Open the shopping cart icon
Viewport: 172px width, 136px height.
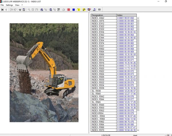pyautogui.click(x=20, y=10)
